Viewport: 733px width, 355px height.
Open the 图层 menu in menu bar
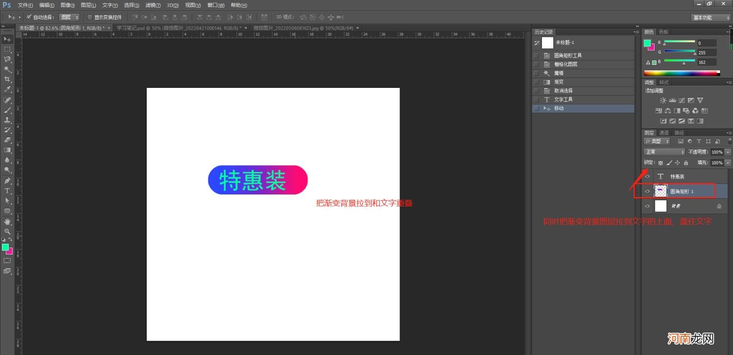(x=88, y=5)
